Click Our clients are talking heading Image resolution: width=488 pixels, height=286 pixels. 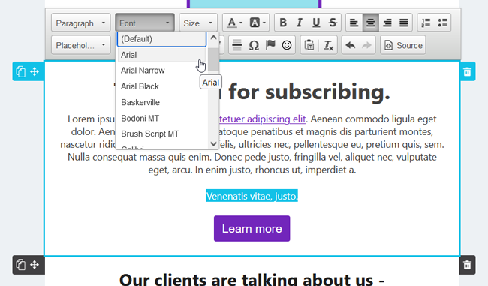(252, 279)
